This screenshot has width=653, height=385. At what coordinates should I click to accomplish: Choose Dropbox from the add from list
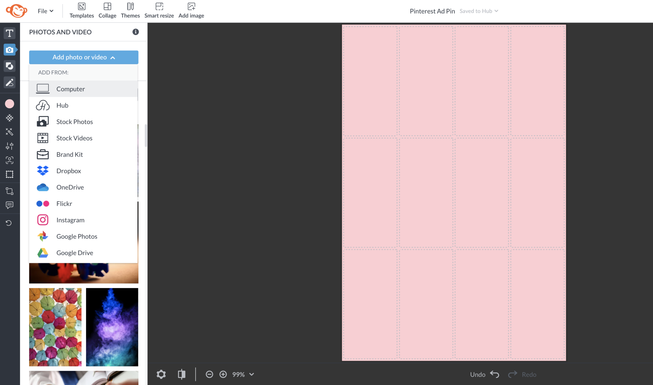pos(68,171)
